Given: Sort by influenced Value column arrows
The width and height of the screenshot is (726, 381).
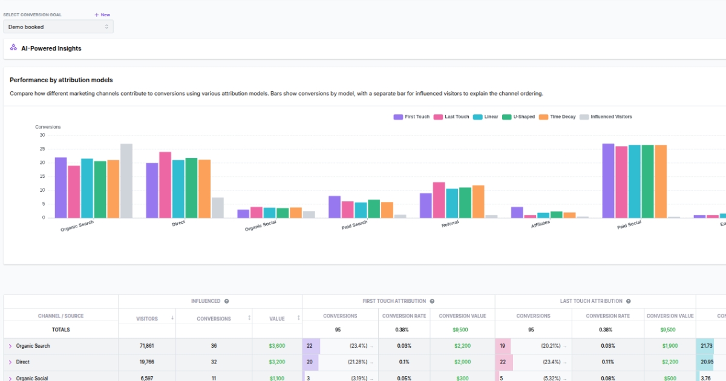Looking at the screenshot, I should pyautogui.click(x=299, y=318).
